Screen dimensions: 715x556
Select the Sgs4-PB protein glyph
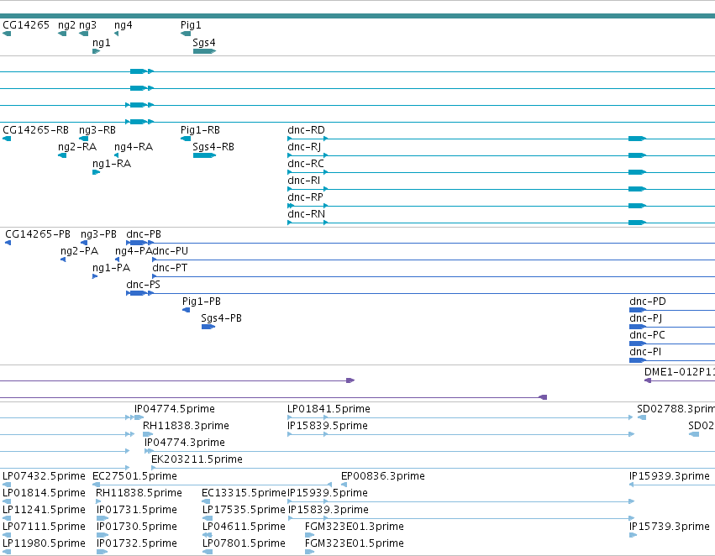pyautogui.click(x=208, y=327)
